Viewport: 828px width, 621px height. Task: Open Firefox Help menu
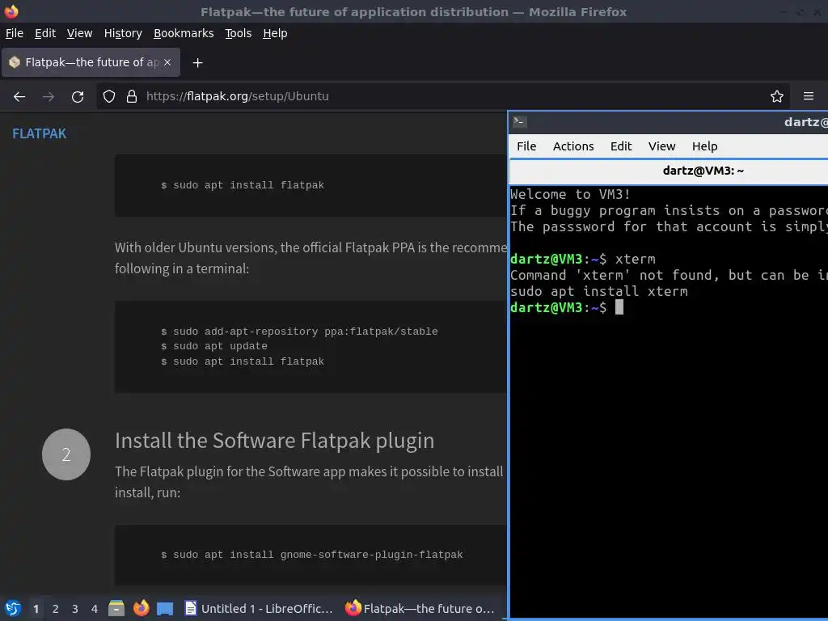[275, 33]
